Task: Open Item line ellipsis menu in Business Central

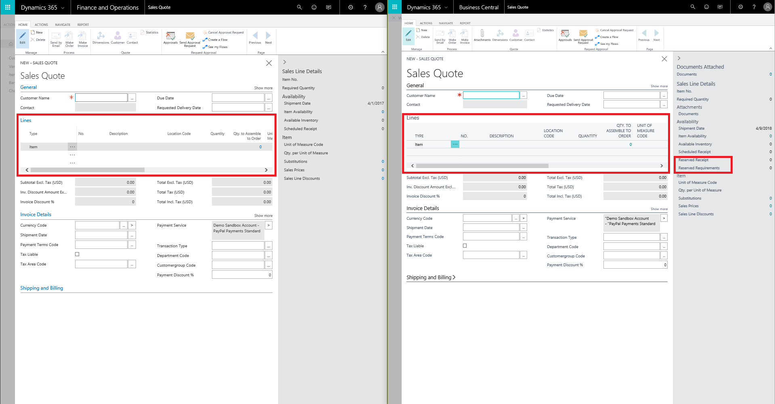Action: pyautogui.click(x=455, y=144)
